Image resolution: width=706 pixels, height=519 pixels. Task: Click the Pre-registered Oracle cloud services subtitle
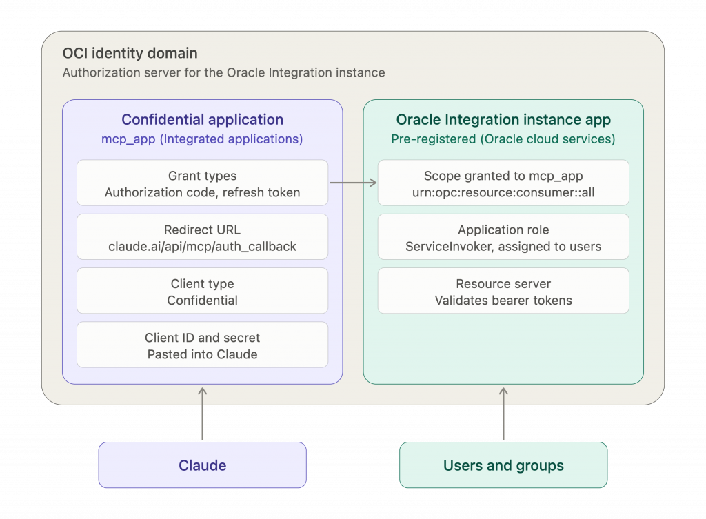pos(503,139)
